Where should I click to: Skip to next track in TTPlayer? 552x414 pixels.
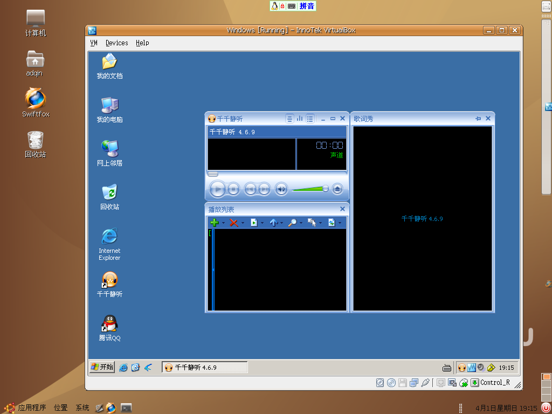click(x=264, y=189)
